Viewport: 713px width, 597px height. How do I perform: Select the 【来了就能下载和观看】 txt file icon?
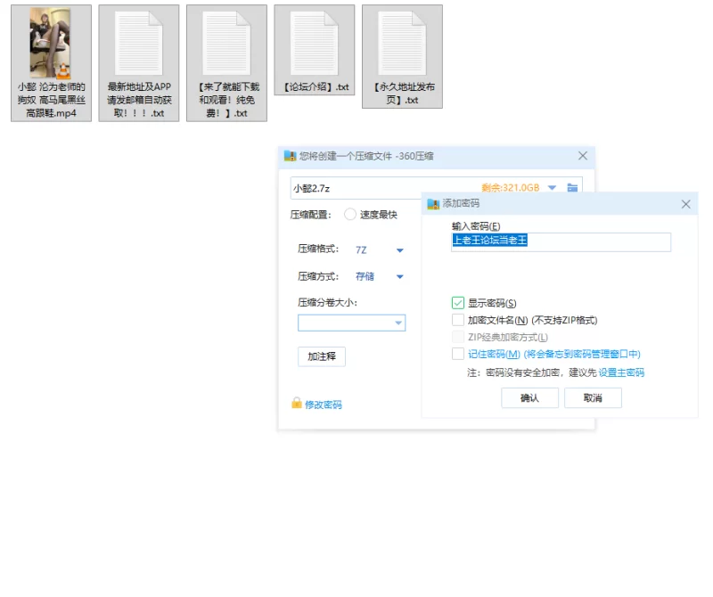pos(226,43)
